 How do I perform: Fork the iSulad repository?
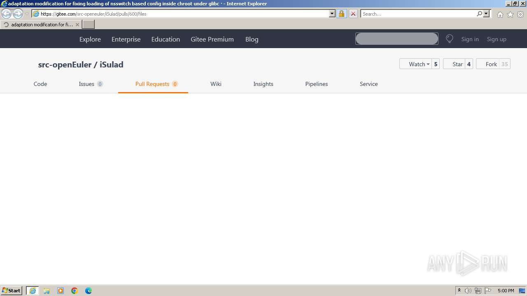(x=487, y=64)
